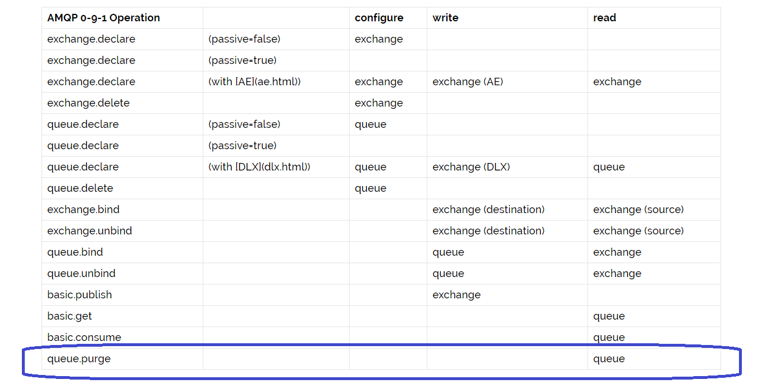Click the 'write' column header
762x383 pixels.
[x=445, y=18]
